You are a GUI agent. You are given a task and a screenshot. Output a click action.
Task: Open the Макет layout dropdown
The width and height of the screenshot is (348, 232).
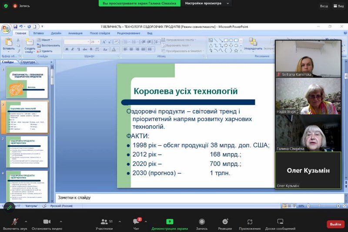44,40
